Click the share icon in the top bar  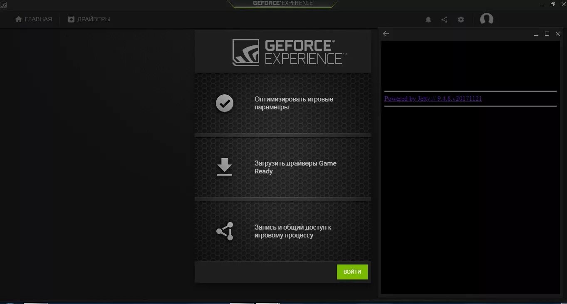[444, 19]
